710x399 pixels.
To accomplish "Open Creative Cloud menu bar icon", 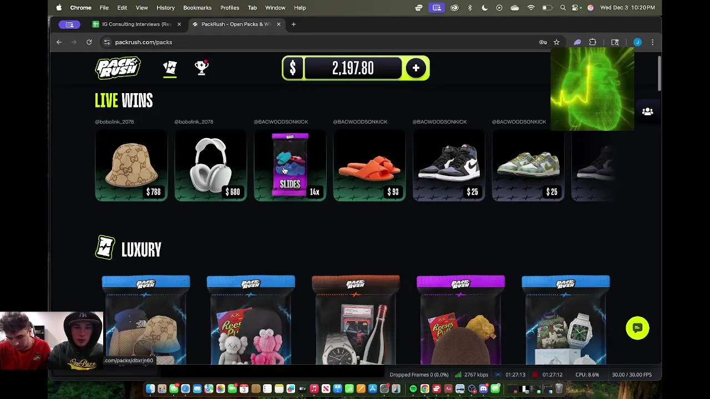I will (454, 8).
